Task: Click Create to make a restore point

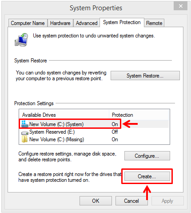Action: pyautogui.click(x=147, y=176)
